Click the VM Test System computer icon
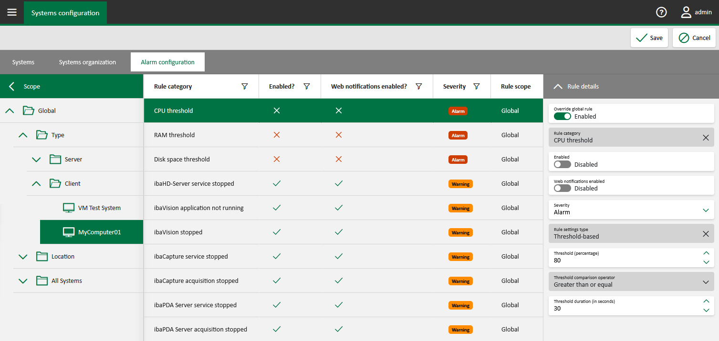The height and width of the screenshot is (341, 719). (69, 208)
